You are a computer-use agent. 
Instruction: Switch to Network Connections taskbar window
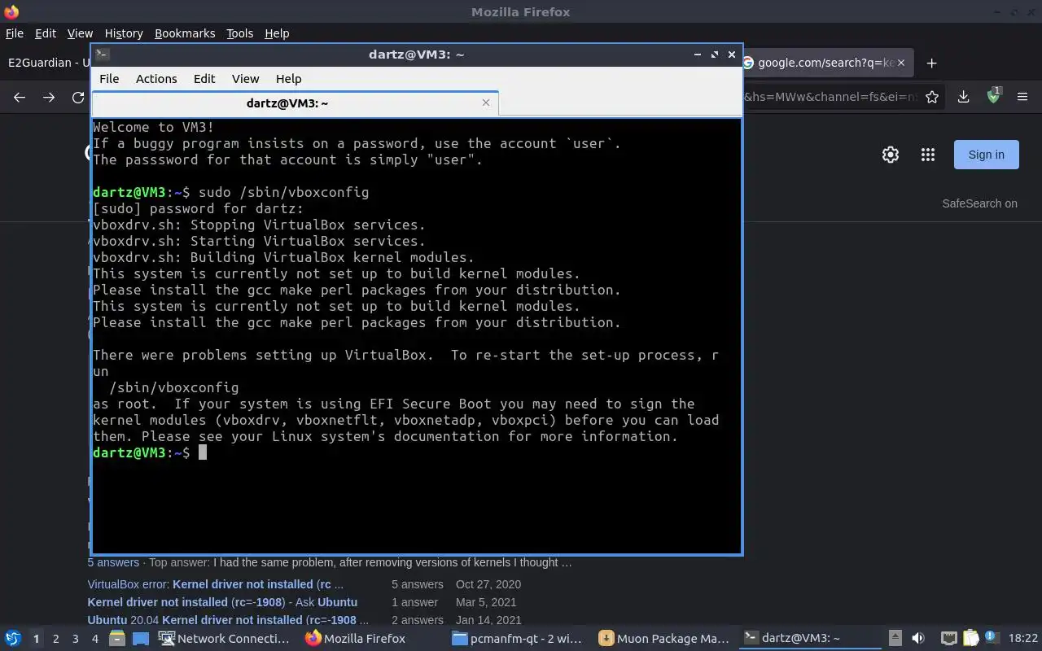pyautogui.click(x=224, y=639)
